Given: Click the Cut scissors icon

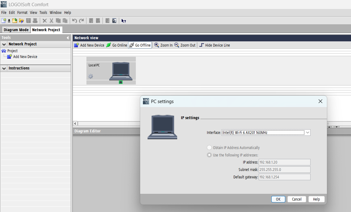Looking at the screenshot, I should coord(51,21).
